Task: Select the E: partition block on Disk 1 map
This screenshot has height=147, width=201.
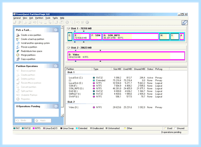Action: coord(81,37)
